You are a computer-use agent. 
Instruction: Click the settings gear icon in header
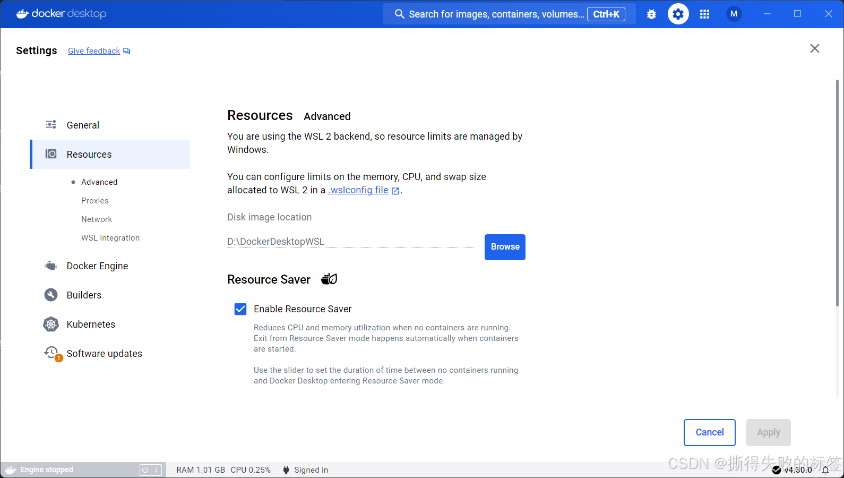point(678,14)
